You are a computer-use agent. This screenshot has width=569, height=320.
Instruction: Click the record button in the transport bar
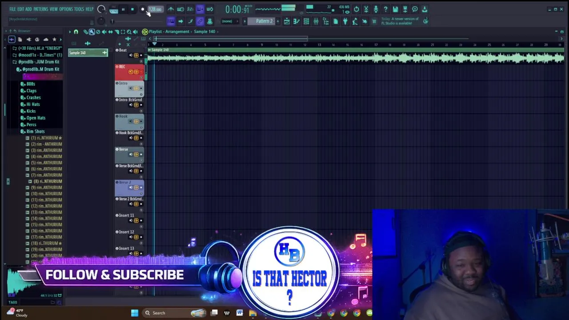(x=143, y=9)
